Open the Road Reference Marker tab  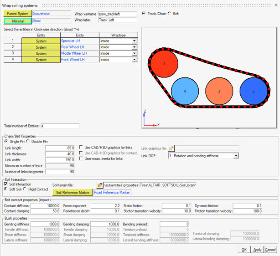tap(112, 193)
